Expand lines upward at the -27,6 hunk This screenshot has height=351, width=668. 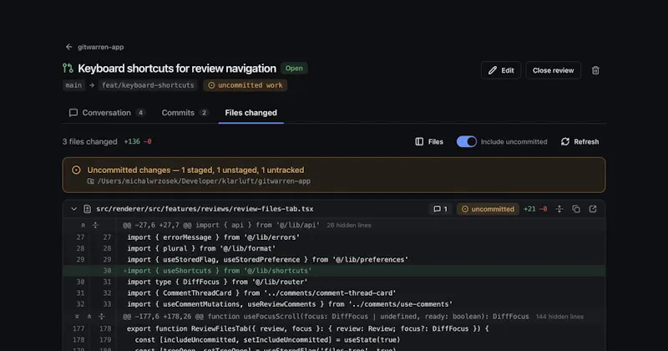(83, 225)
